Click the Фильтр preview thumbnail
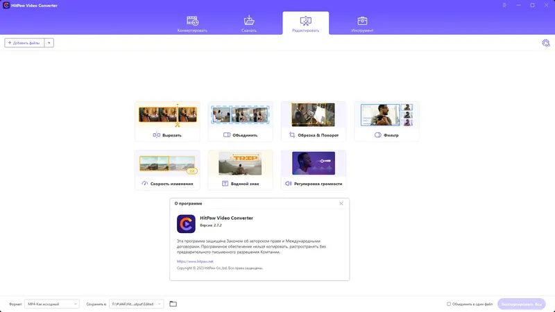 386,114
